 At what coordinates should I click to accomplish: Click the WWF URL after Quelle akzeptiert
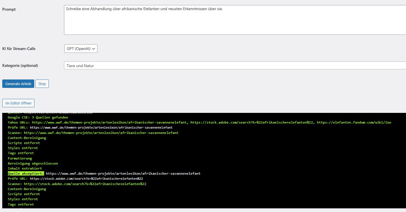coord(123,174)
